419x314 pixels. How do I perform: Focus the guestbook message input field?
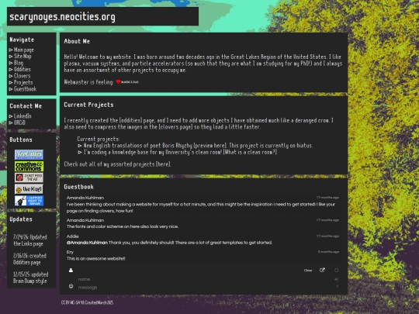[203, 288]
